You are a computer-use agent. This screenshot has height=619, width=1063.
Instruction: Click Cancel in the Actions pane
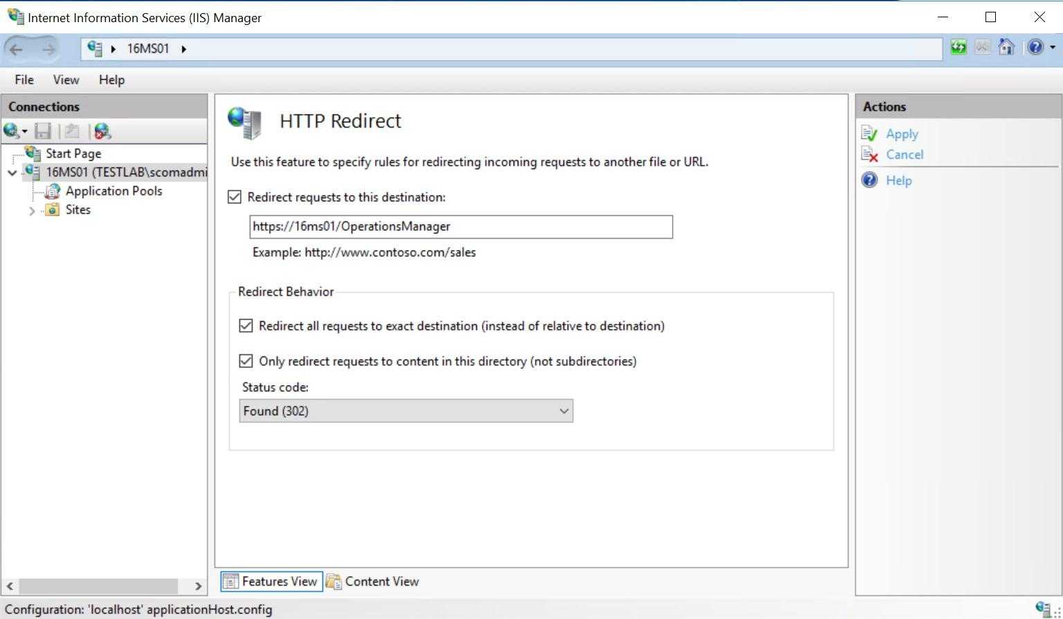coord(905,154)
